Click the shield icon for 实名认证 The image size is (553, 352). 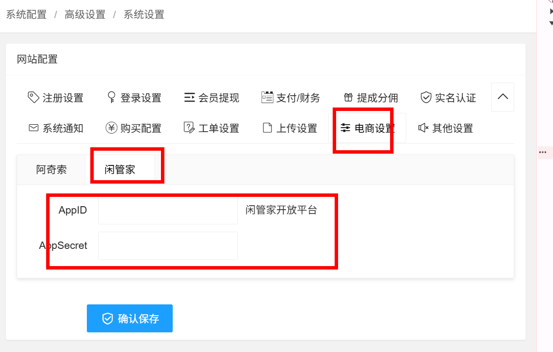pos(426,97)
